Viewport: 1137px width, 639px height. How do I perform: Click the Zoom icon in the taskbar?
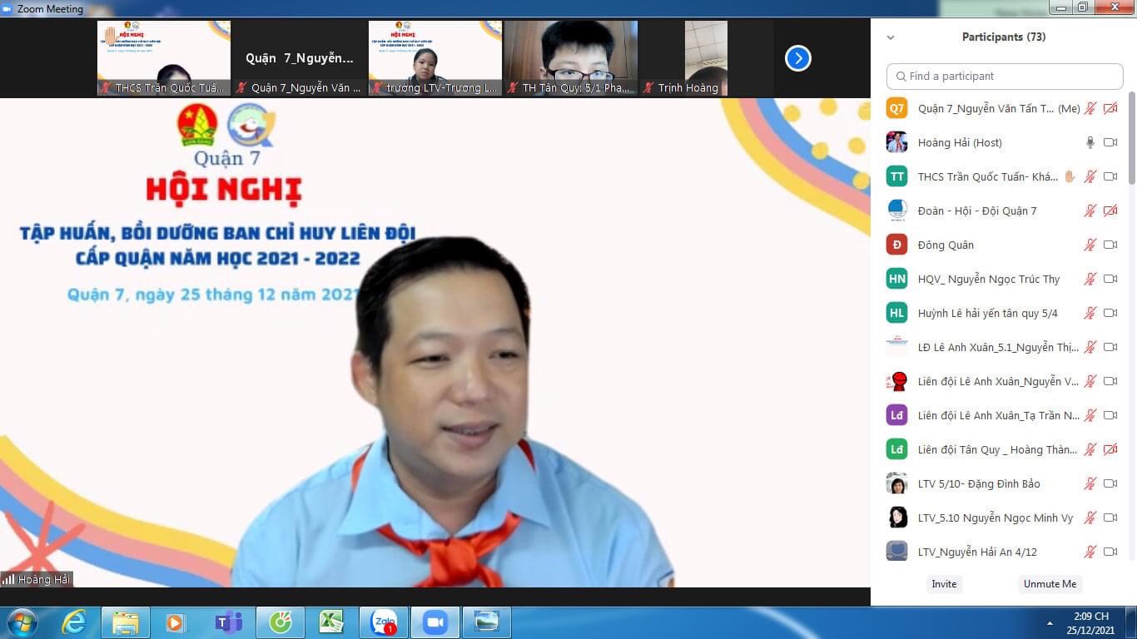pos(435,622)
